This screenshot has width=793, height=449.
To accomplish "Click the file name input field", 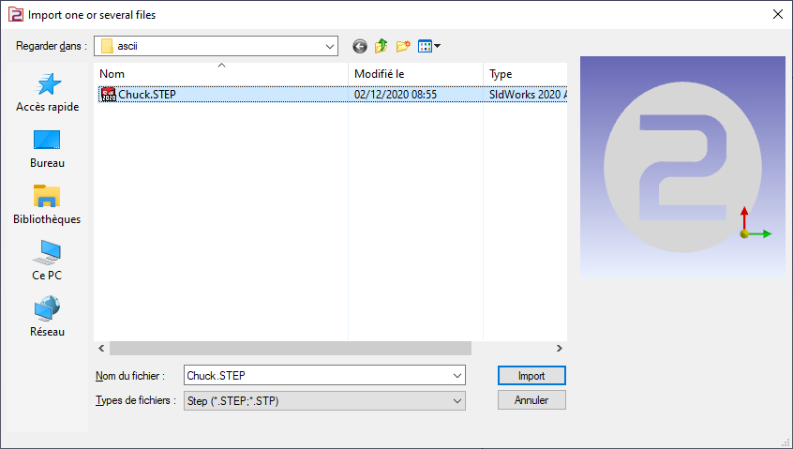I will pyautogui.click(x=317, y=376).
